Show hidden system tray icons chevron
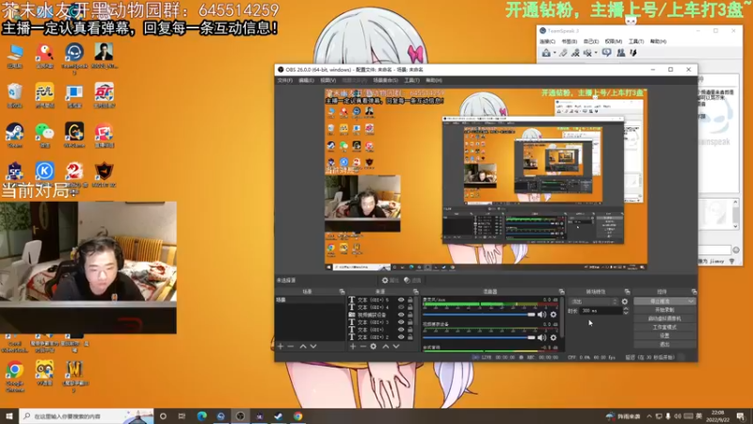753x424 pixels. [649, 416]
